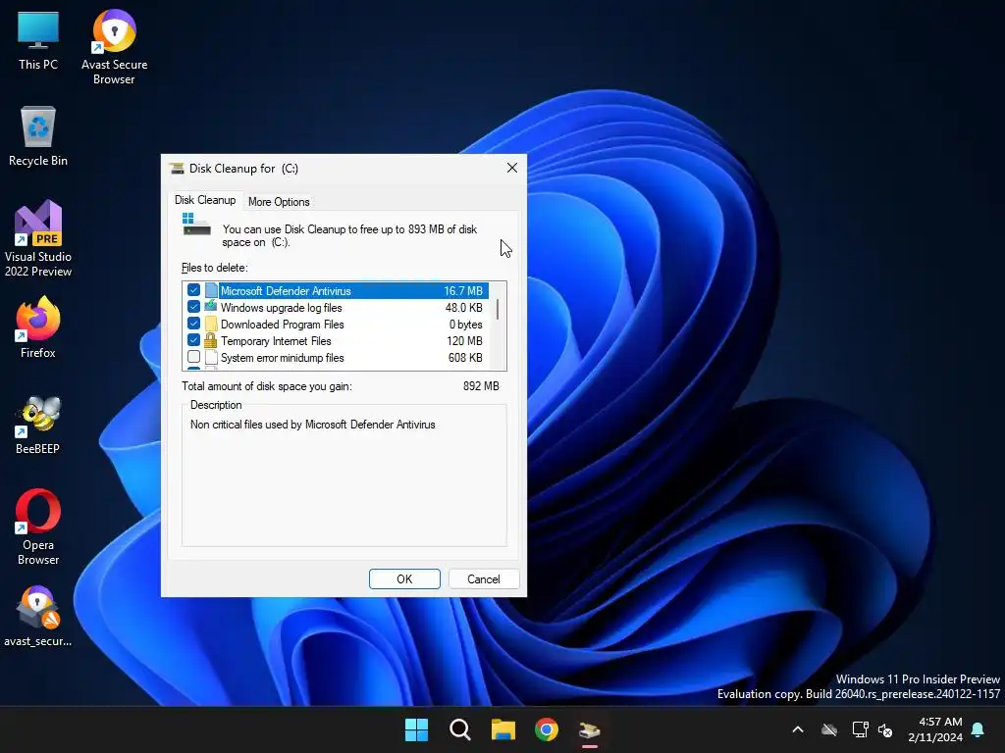Uncheck Microsoft Defender Antivirus checkbox
The image size is (1005, 753).
click(193, 290)
